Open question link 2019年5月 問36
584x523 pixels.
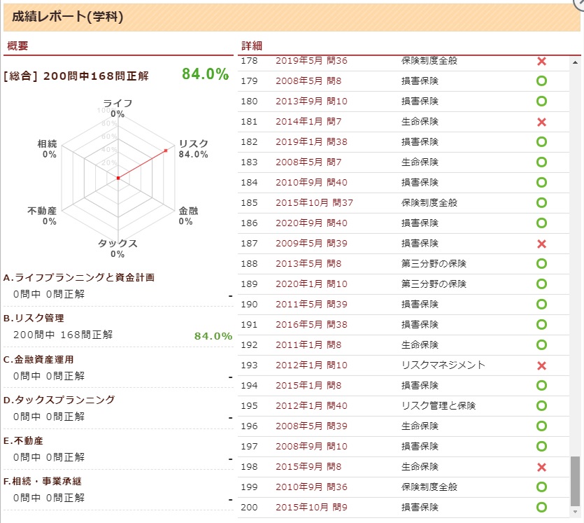coord(311,61)
